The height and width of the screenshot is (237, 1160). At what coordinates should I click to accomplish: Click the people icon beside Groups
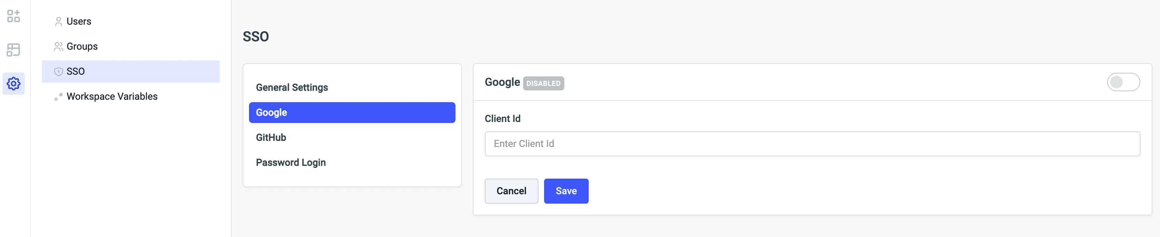(x=59, y=47)
